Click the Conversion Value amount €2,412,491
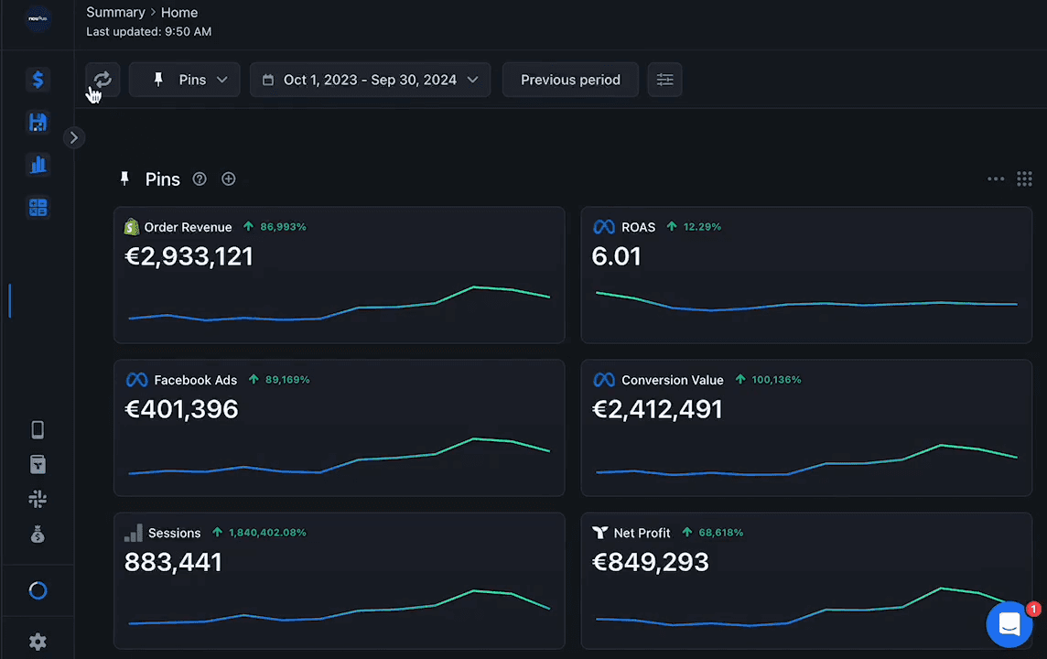Viewport: 1047px width, 659px height. (x=657, y=409)
